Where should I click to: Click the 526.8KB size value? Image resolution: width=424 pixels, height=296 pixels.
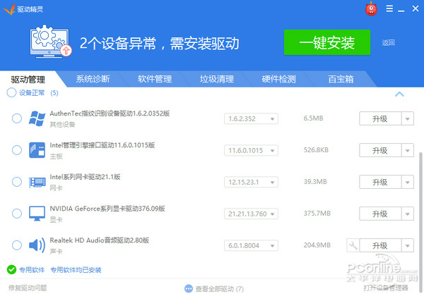[316, 150]
